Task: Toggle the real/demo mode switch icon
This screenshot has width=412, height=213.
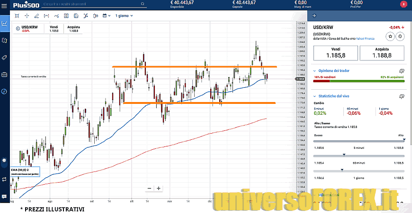Action: pyautogui.click(x=4, y=179)
